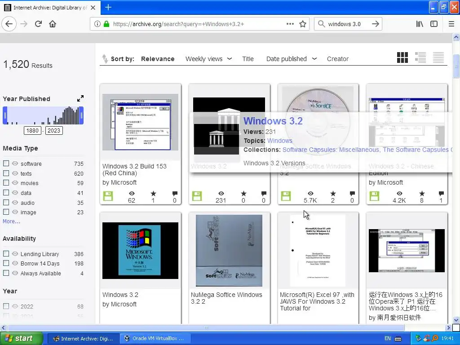Click views eye icon on Windows 3.2 Build 153 card
Screen dimensions: 460x345
132,194
